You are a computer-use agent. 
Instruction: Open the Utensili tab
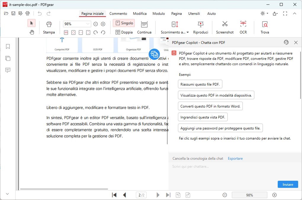[x=194, y=14]
